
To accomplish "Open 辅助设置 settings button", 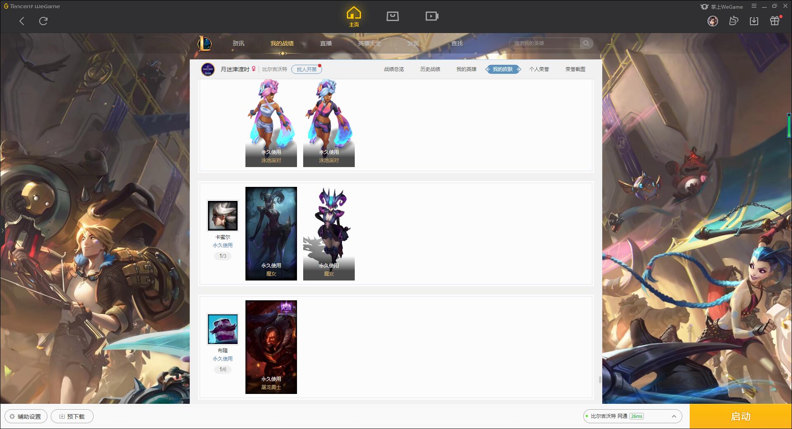I will pos(26,416).
